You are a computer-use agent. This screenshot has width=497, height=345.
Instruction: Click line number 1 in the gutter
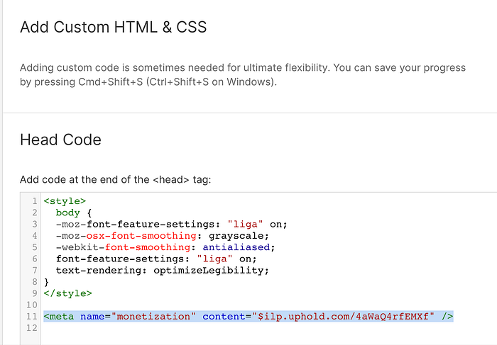point(35,201)
